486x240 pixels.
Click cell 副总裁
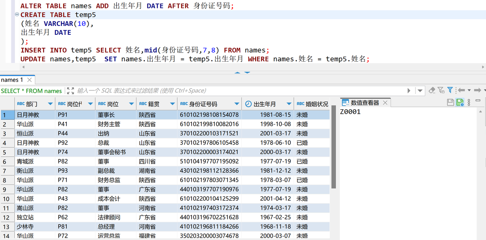(x=115, y=171)
